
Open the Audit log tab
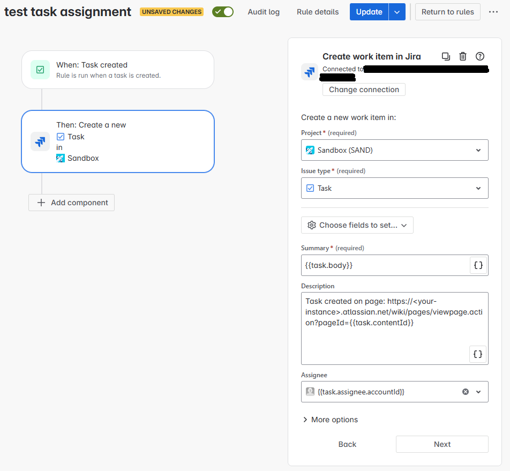(x=264, y=12)
